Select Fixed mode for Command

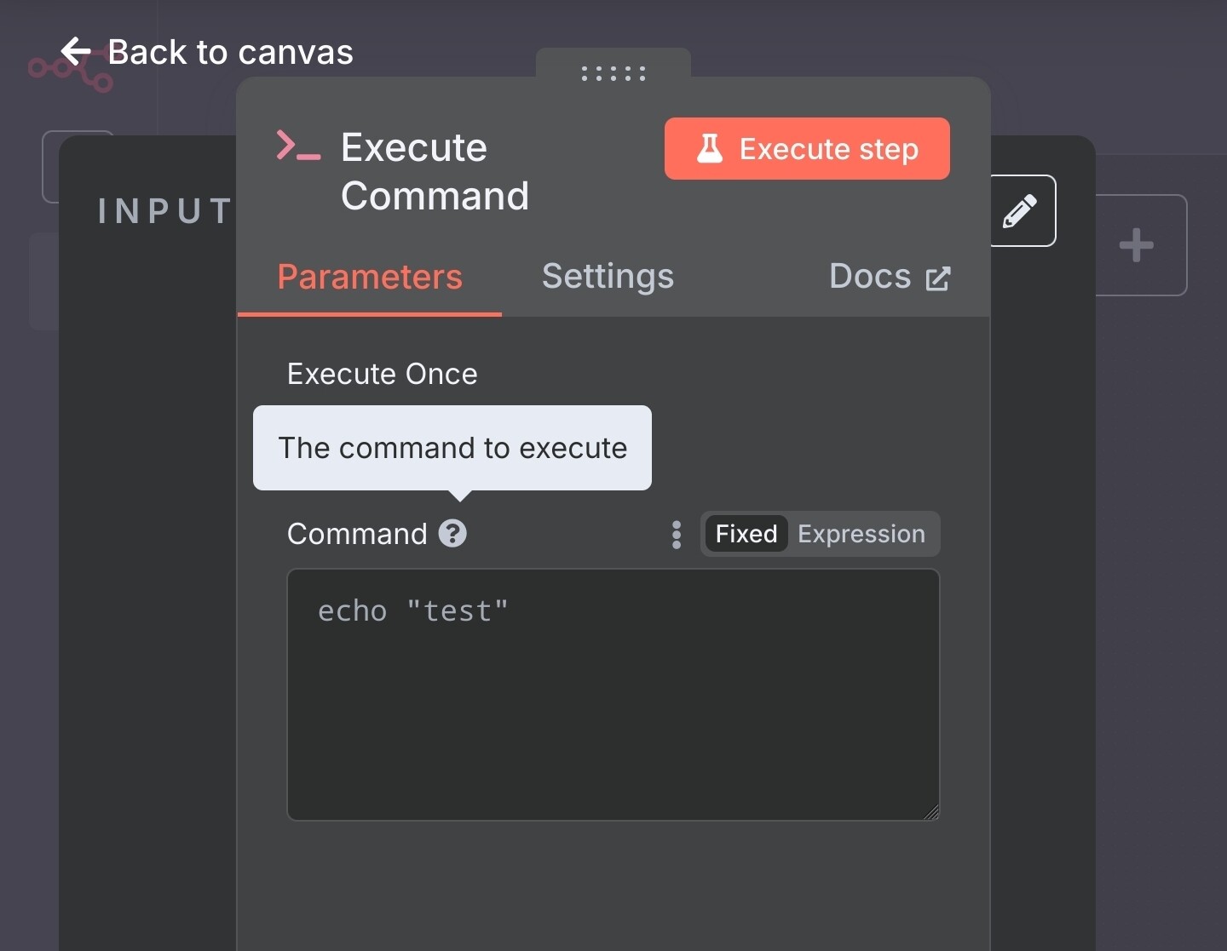(746, 534)
